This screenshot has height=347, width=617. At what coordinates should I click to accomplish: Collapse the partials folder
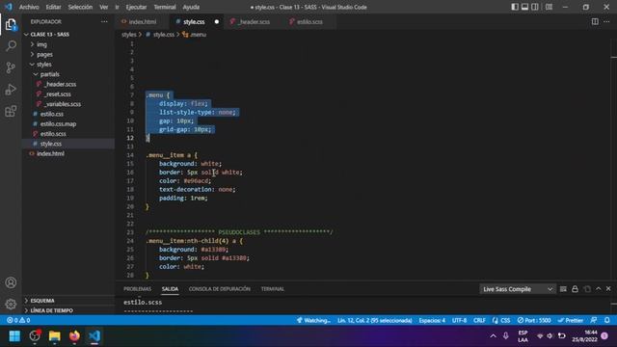[49, 74]
